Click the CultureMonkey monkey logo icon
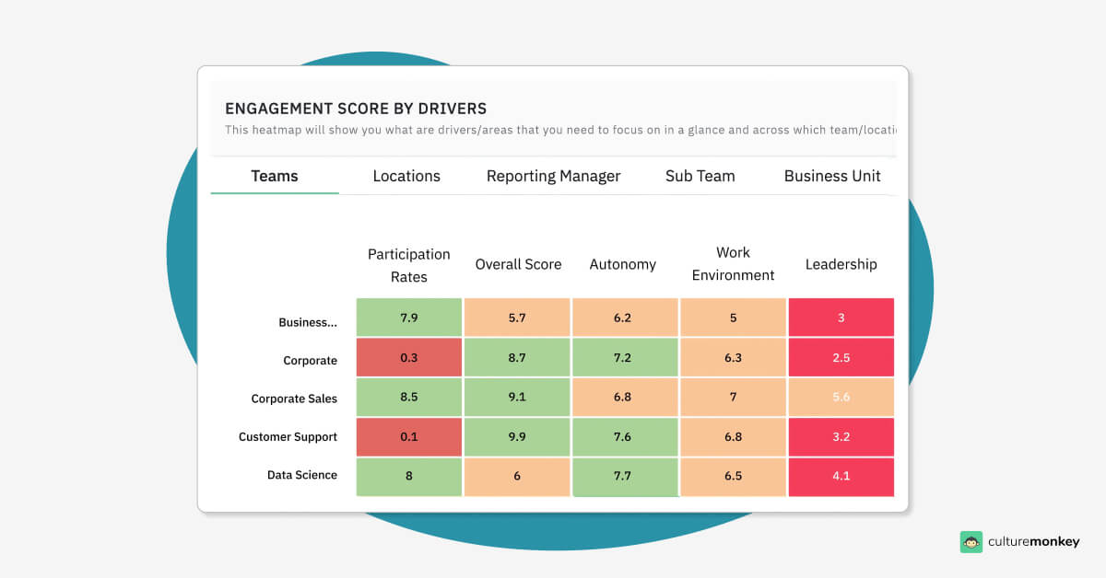This screenshot has width=1106, height=578. click(x=971, y=542)
